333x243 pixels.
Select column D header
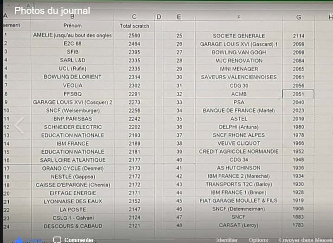pos(159,17)
